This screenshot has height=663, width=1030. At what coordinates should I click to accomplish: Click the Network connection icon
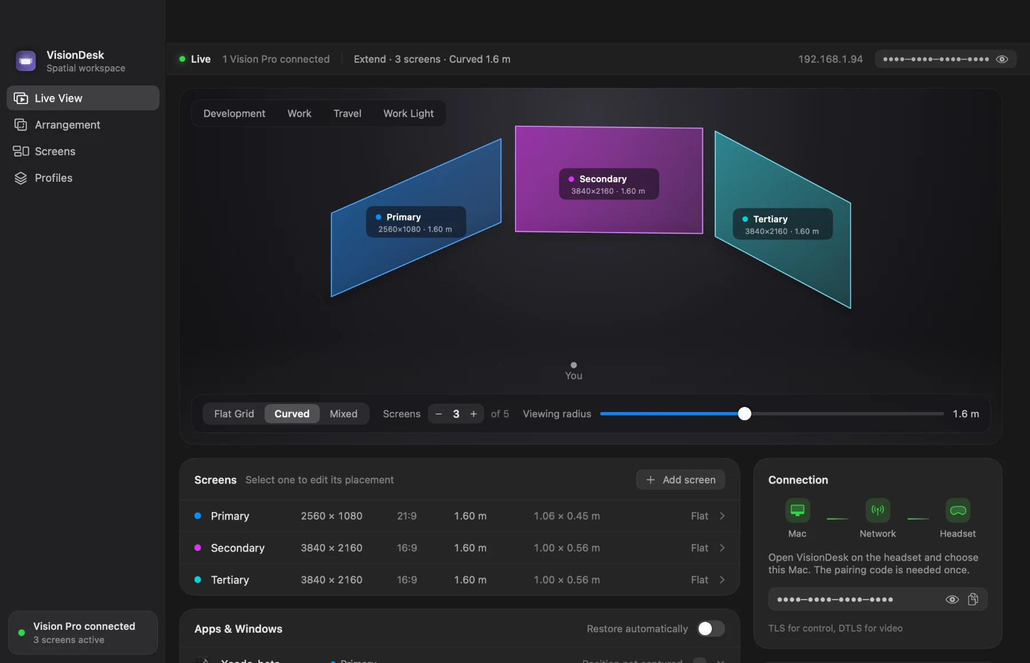[878, 510]
